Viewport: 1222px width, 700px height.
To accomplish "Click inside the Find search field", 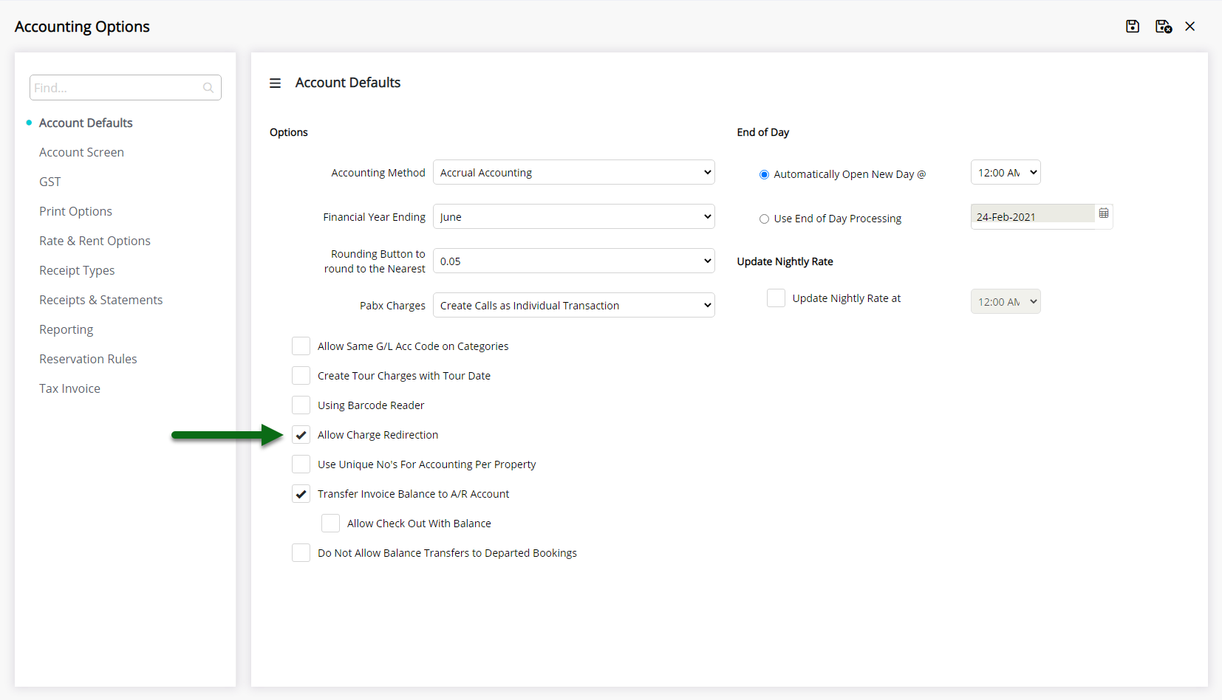I will click(115, 88).
